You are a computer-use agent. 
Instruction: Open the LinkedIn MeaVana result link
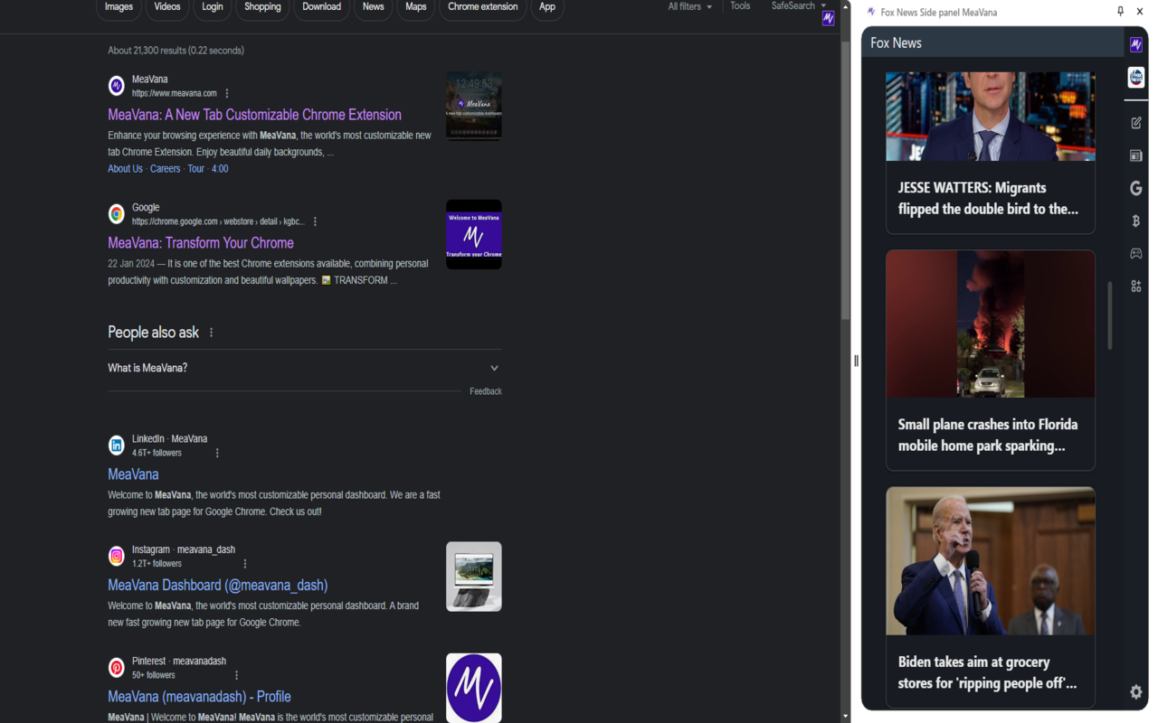pos(133,474)
